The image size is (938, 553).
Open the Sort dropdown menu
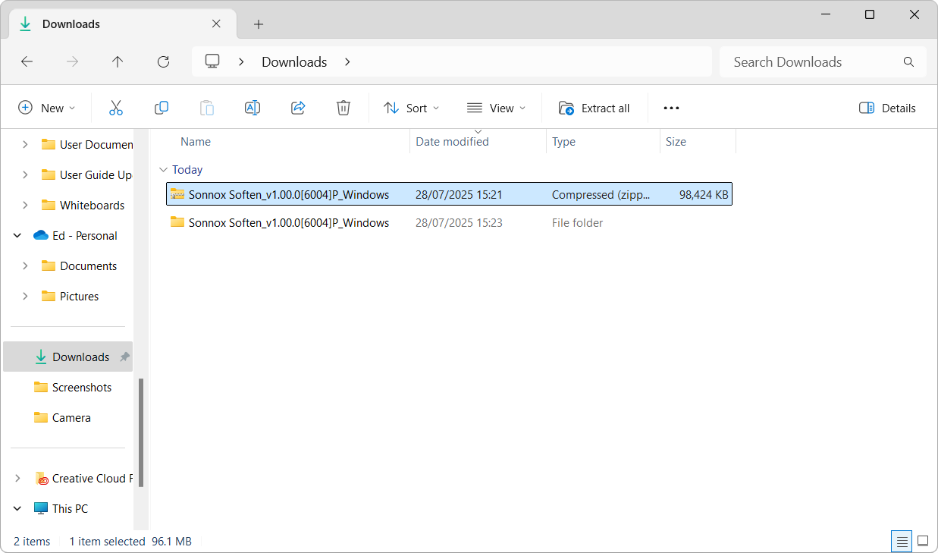(412, 108)
